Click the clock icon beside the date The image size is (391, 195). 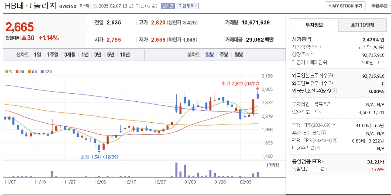pos(95,6)
